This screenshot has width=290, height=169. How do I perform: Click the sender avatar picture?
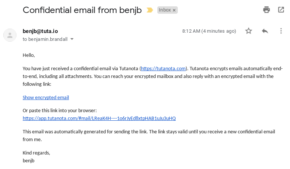[10, 35]
